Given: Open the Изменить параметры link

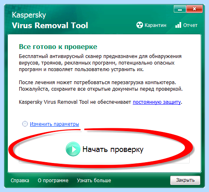Looking at the screenshot, I should point(55,124).
